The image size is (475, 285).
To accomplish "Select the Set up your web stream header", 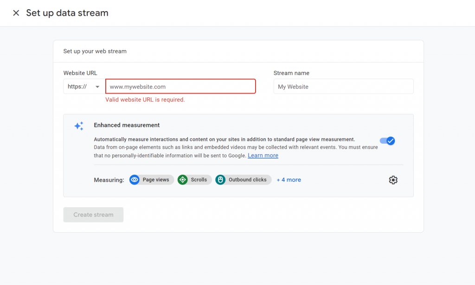I will click(x=95, y=51).
